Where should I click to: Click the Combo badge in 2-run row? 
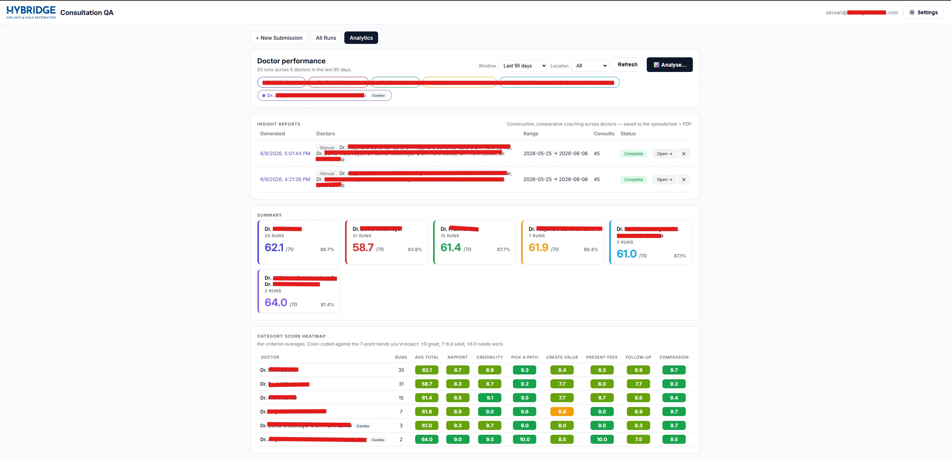click(x=378, y=440)
